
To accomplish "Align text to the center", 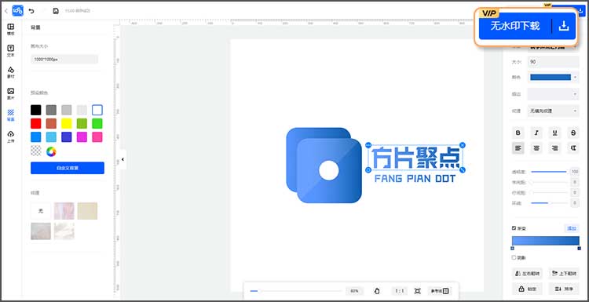I will pyautogui.click(x=536, y=148).
